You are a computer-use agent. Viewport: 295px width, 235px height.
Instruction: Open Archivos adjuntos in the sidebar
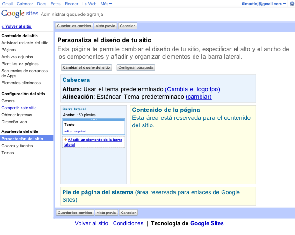pyautogui.click(x=17, y=57)
